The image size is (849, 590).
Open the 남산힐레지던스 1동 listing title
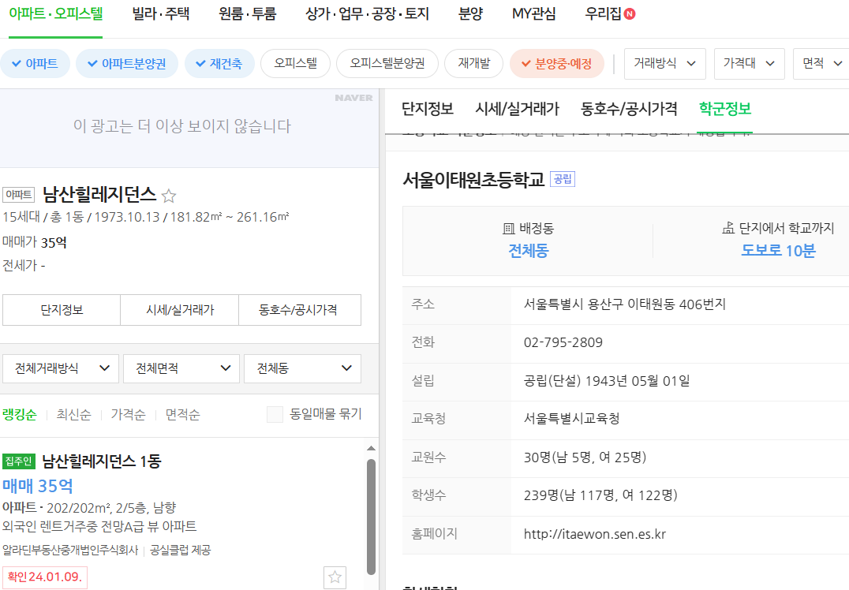(x=101, y=461)
